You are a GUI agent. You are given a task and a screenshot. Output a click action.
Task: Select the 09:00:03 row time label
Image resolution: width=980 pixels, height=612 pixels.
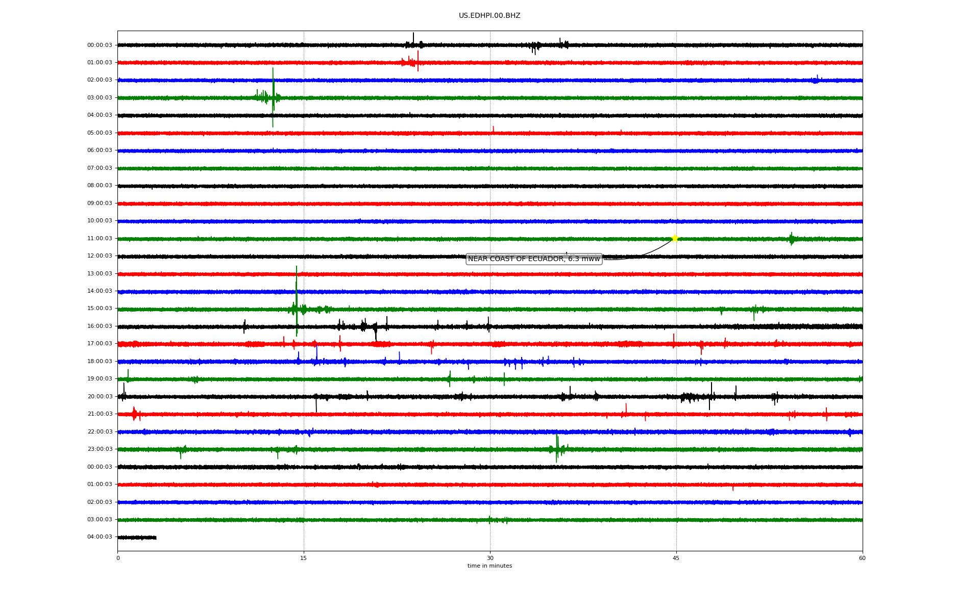(x=100, y=203)
